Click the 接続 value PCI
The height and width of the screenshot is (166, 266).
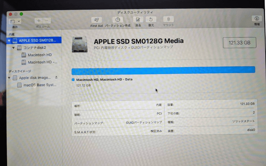[x=159, y=114]
